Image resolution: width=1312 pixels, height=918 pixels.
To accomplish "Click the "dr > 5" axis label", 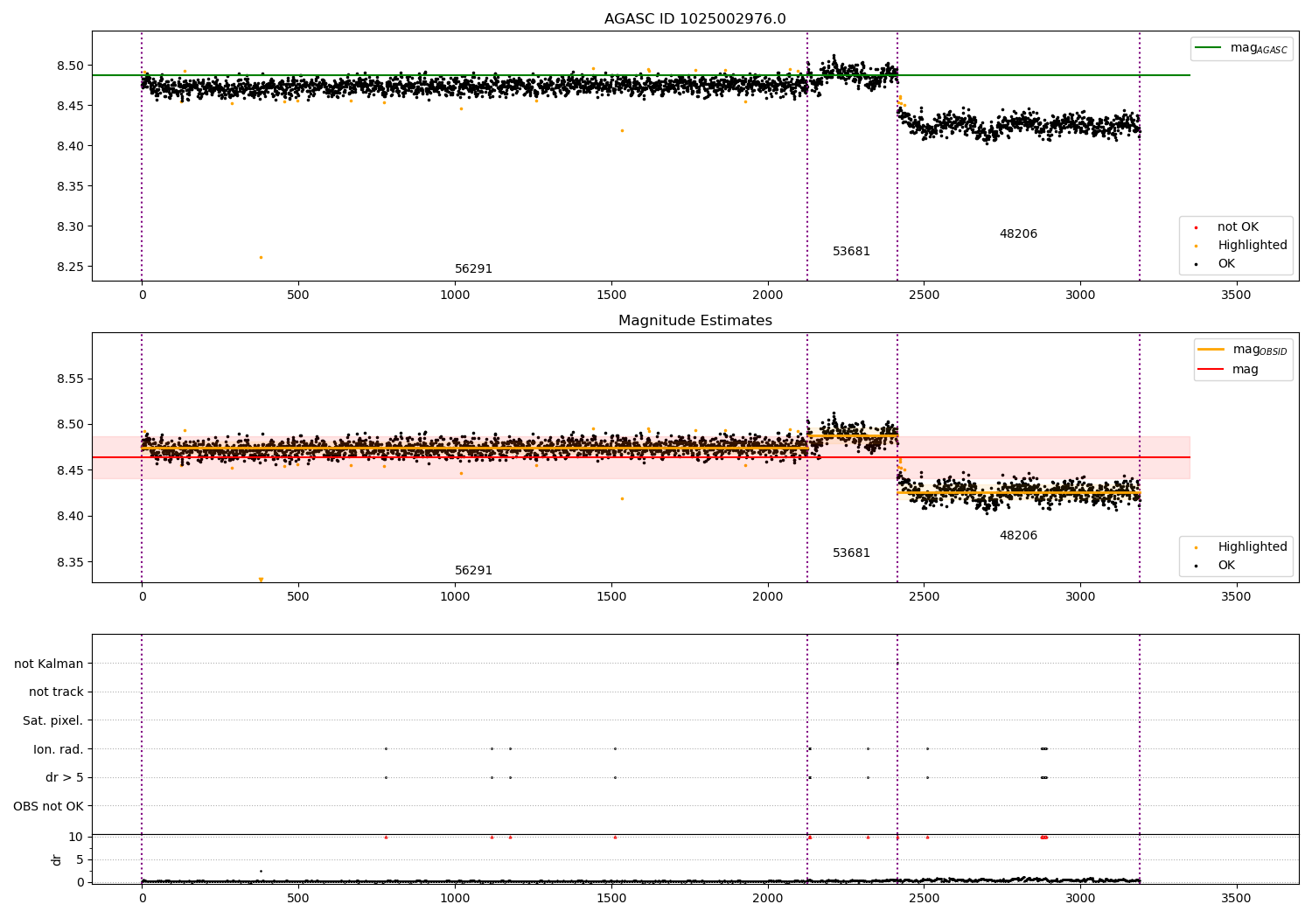I will click(x=65, y=778).
